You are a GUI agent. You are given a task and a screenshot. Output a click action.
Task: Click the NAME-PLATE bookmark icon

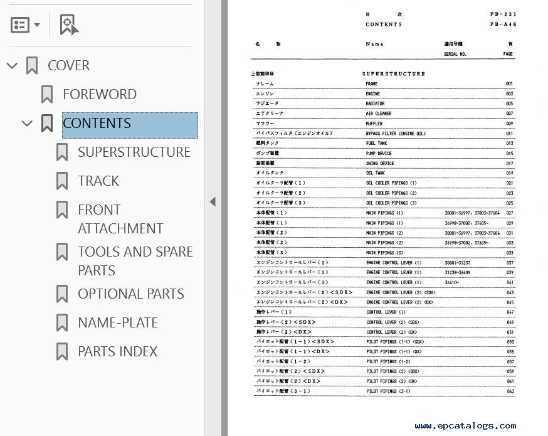tap(62, 322)
